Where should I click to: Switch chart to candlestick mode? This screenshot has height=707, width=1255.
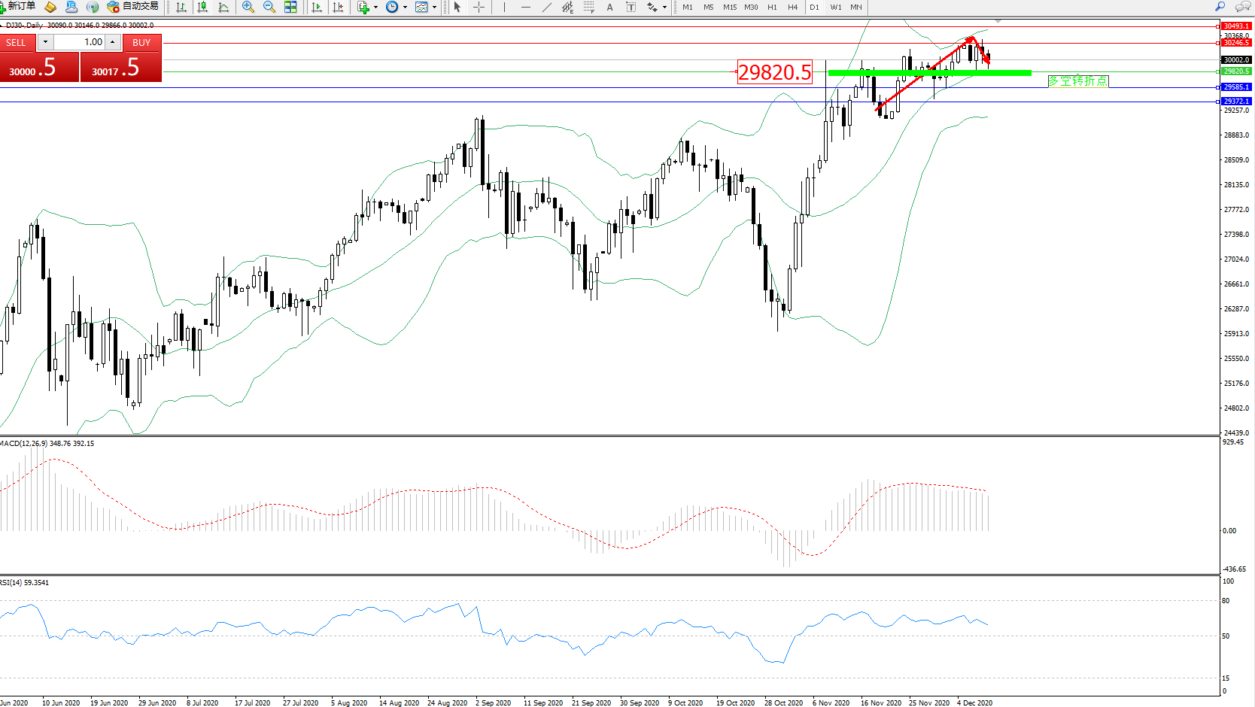pyautogui.click(x=202, y=8)
